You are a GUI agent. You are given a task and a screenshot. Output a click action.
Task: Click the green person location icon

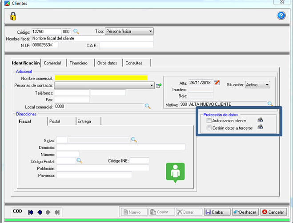175,172
